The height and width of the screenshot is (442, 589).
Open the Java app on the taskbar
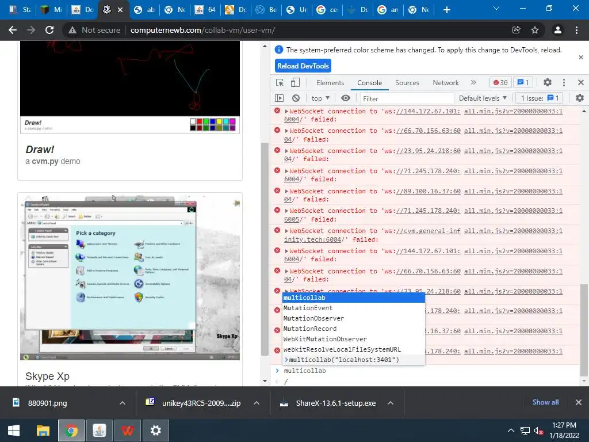coord(99,430)
